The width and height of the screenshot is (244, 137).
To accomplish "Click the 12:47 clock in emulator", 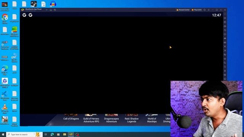I will [x=217, y=15].
